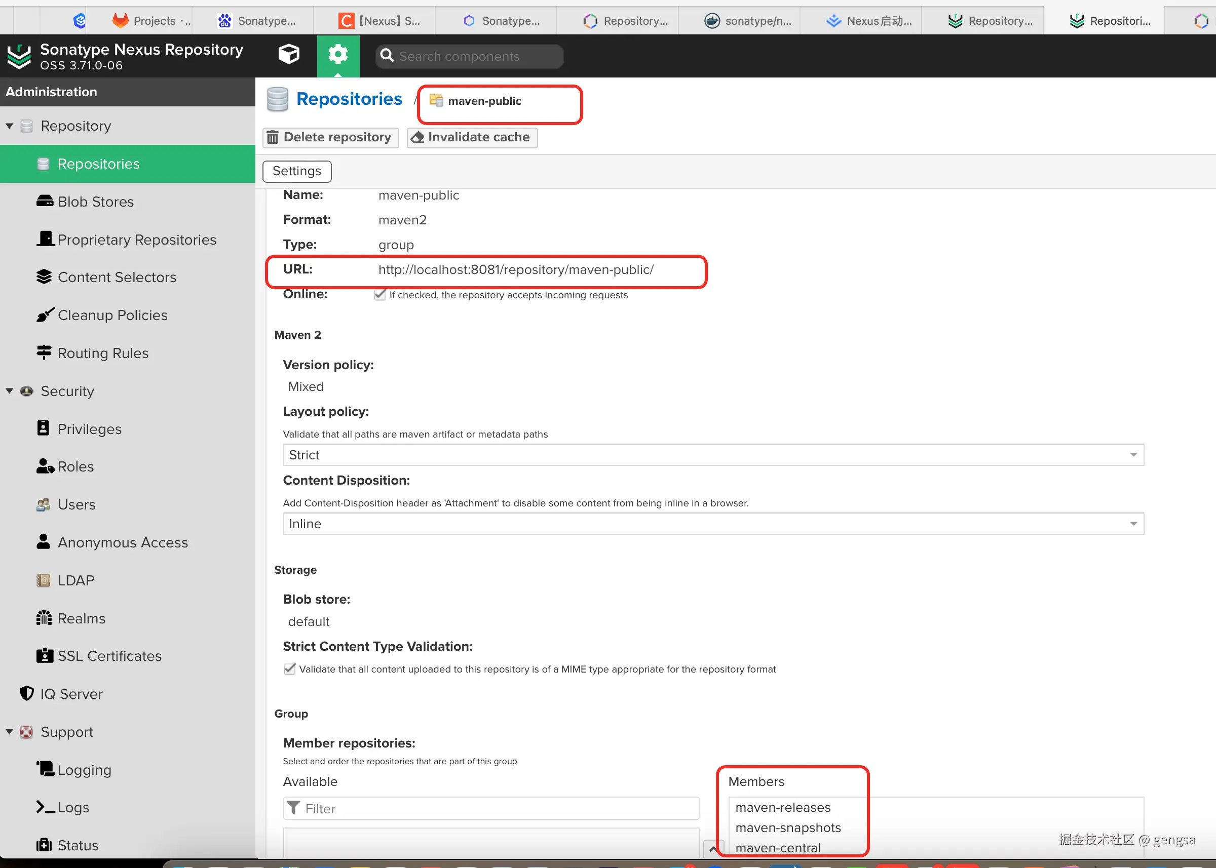
Task: Open Blob Stores in the sidebar
Action: click(x=96, y=202)
